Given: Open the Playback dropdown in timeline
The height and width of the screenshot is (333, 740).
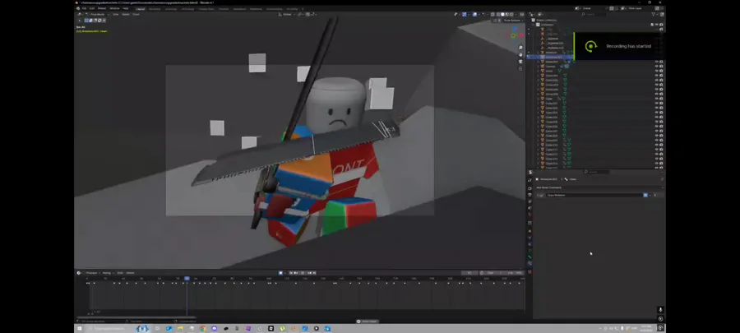Looking at the screenshot, I should click(x=93, y=273).
